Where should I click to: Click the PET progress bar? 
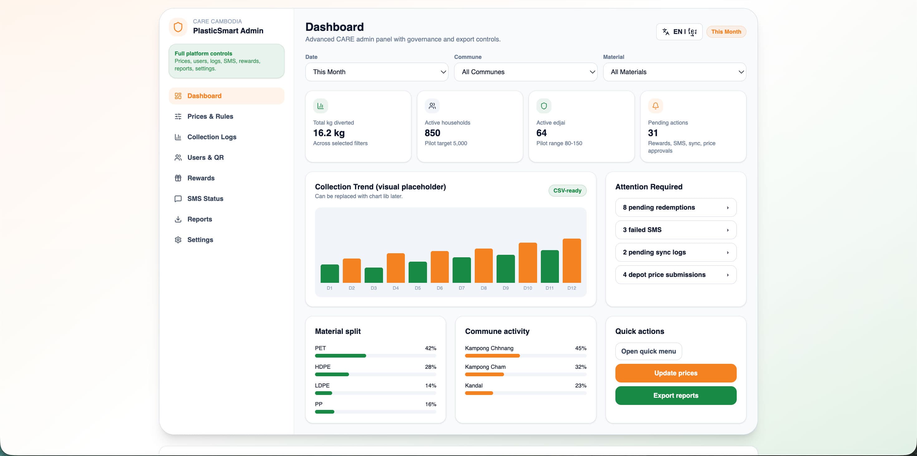coord(376,356)
